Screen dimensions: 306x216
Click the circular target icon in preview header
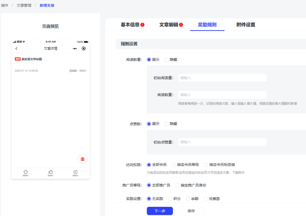coord(84,49)
